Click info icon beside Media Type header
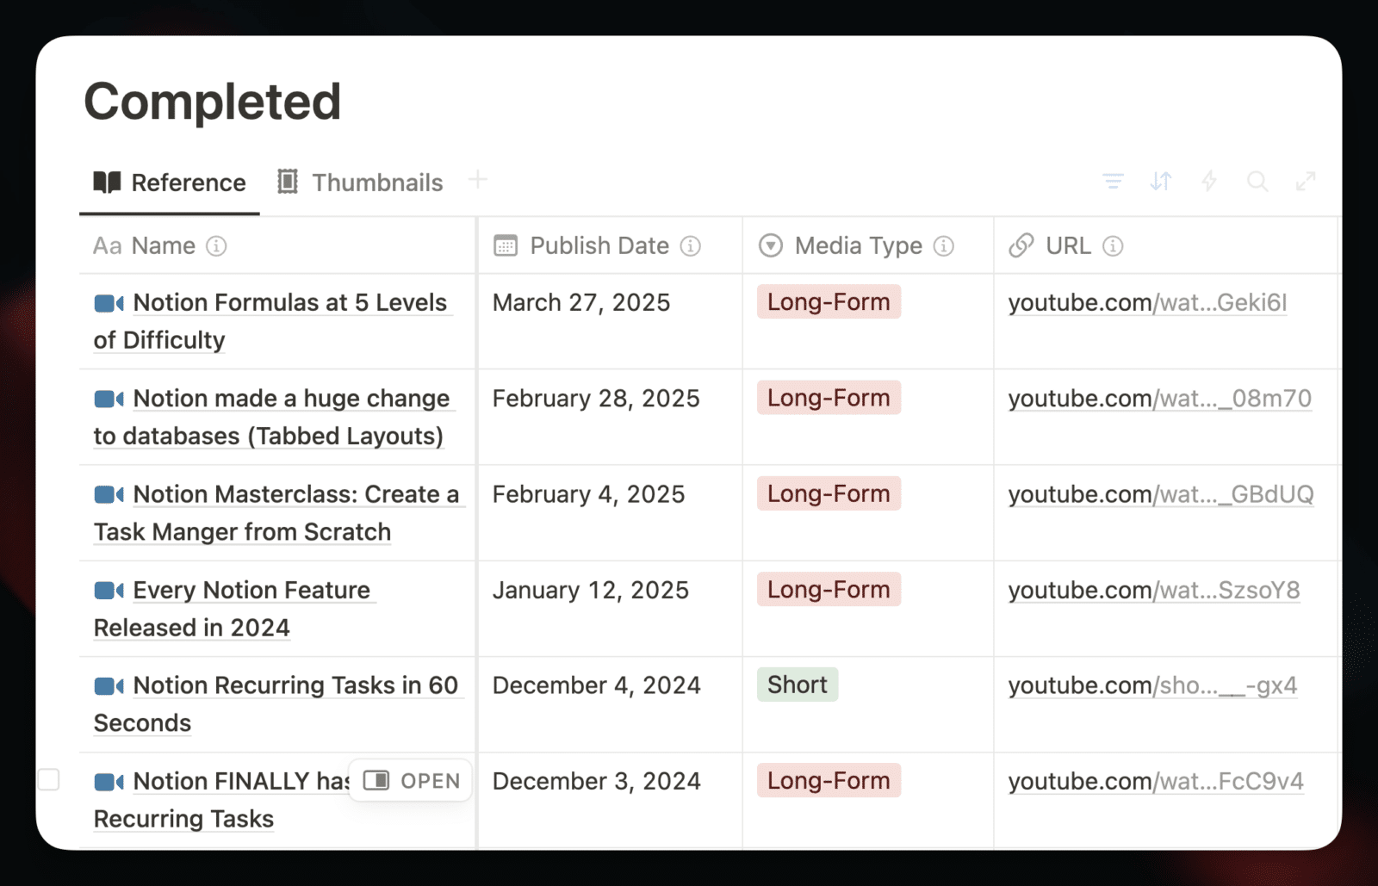 click(x=944, y=246)
